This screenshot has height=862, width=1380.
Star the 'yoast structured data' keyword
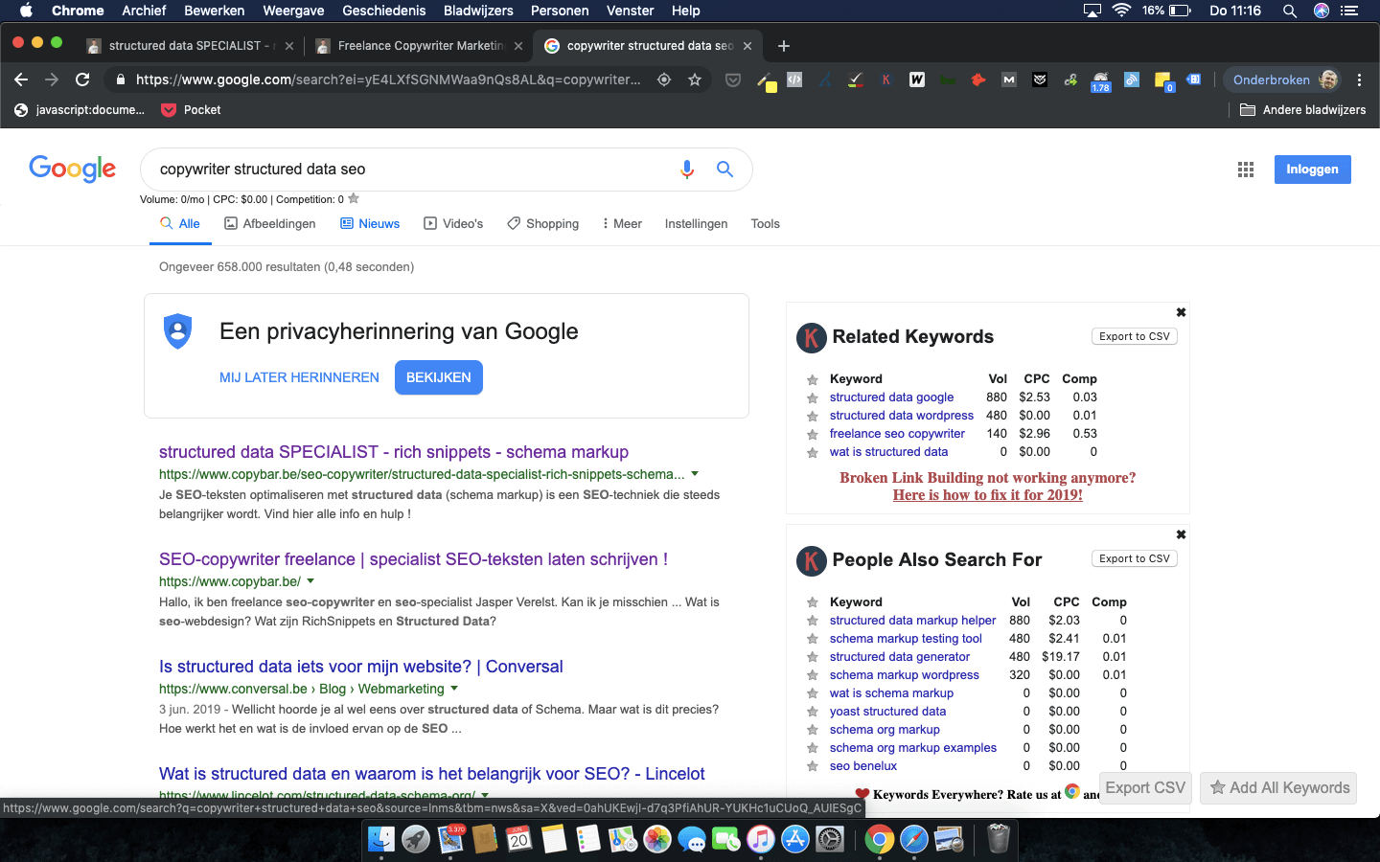[x=812, y=713]
